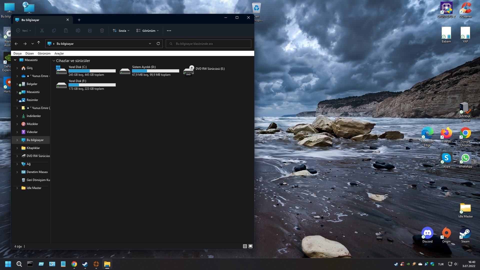The width and height of the screenshot is (480, 270).
Task: Open the three-dots more options menu
Action: (169, 30)
